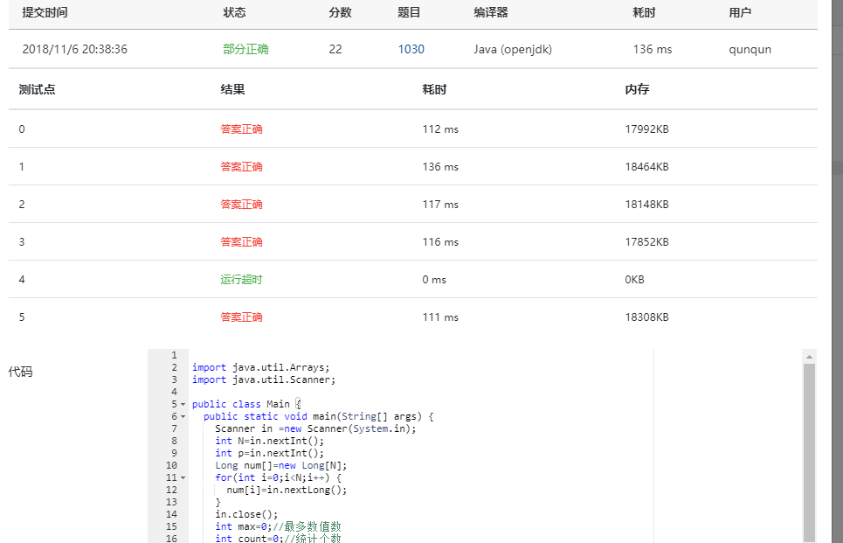
Task: Click code line in.close()
Action: tap(246, 514)
